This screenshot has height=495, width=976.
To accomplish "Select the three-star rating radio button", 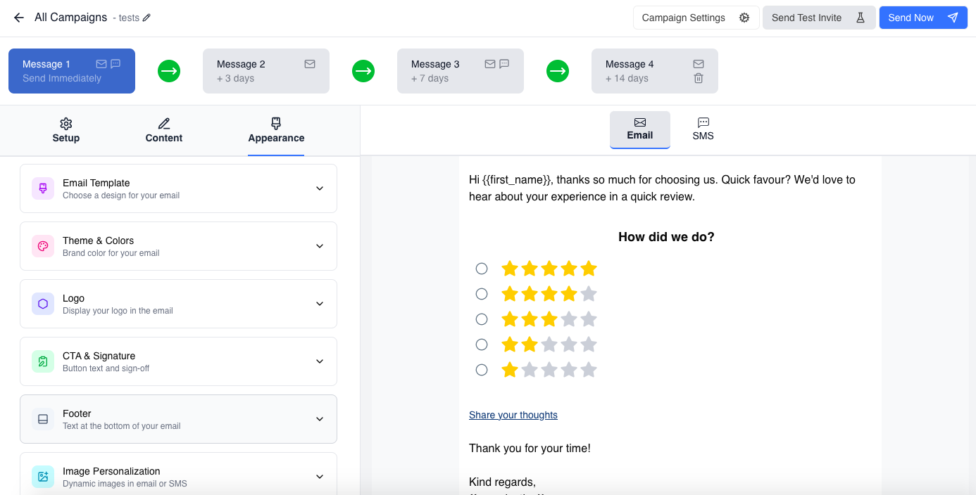I will coord(482,319).
